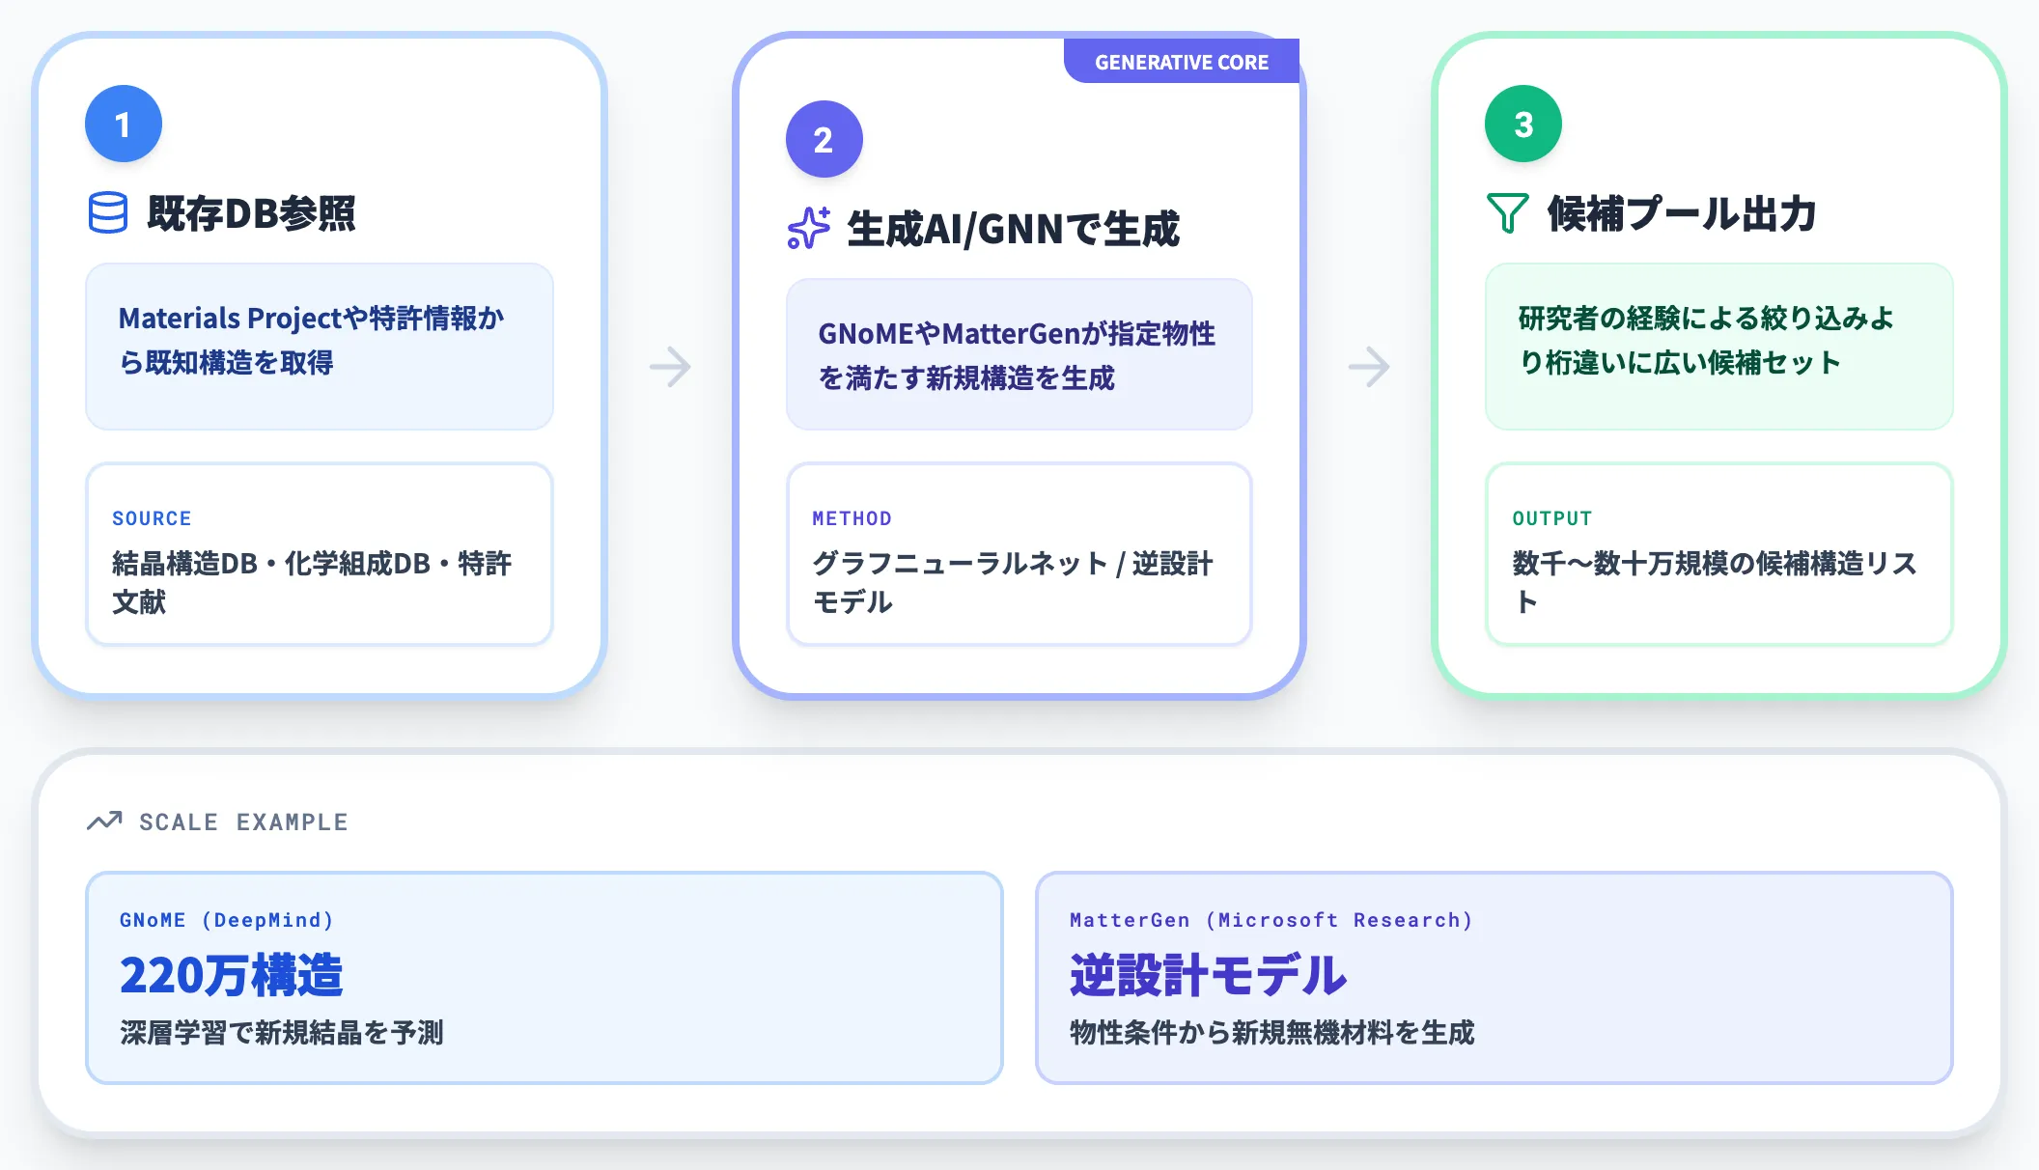Click the text 物性条件から新規無機材料を生成
Viewport: 2039px width, 1170px height.
[1271, 1033]
